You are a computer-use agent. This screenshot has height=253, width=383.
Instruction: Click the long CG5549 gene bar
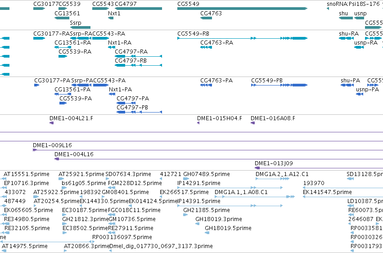click(242, 9)
